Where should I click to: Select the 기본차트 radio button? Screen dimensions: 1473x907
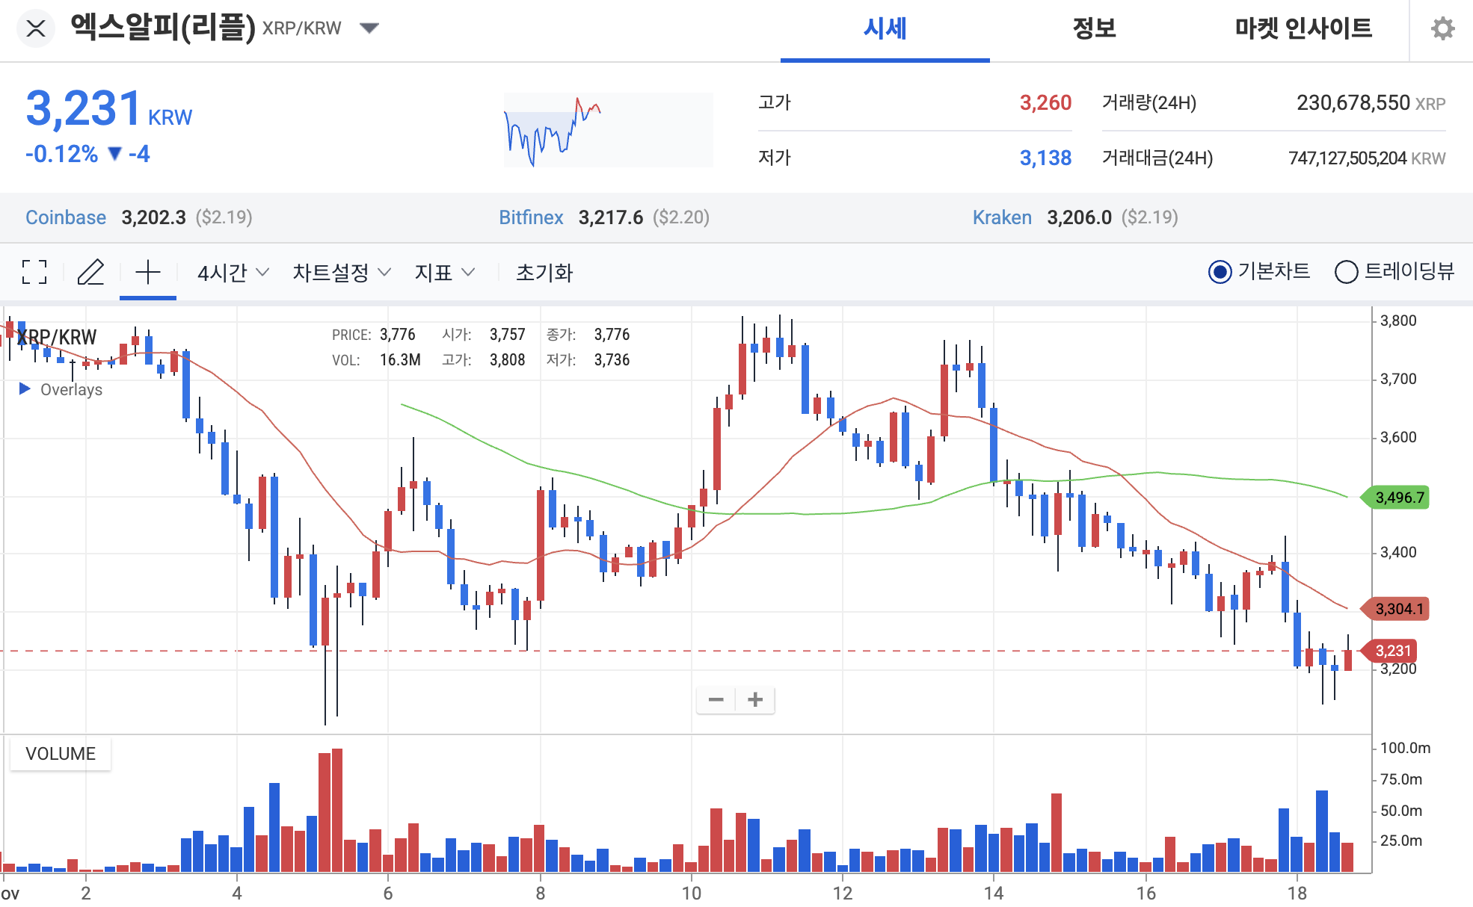(1220, 273)
